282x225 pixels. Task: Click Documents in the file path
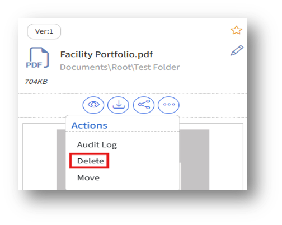84,67
